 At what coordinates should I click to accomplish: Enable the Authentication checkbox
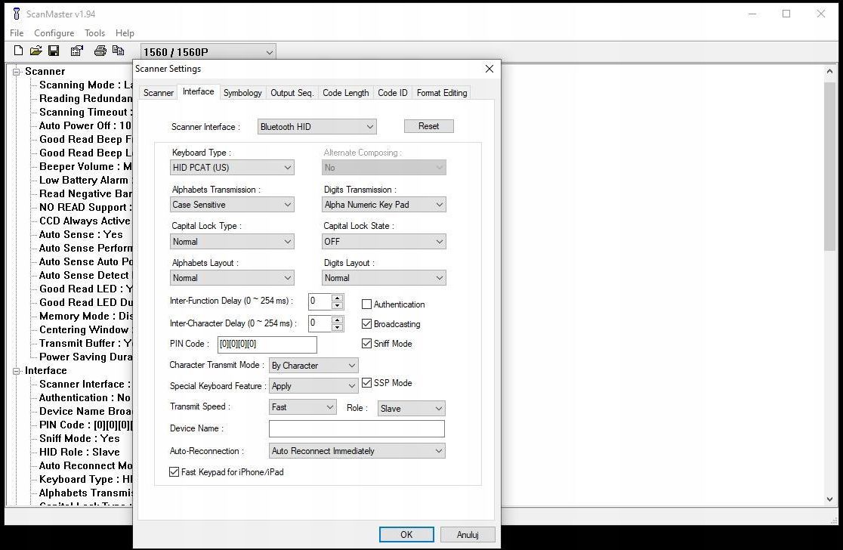(366, 304)
